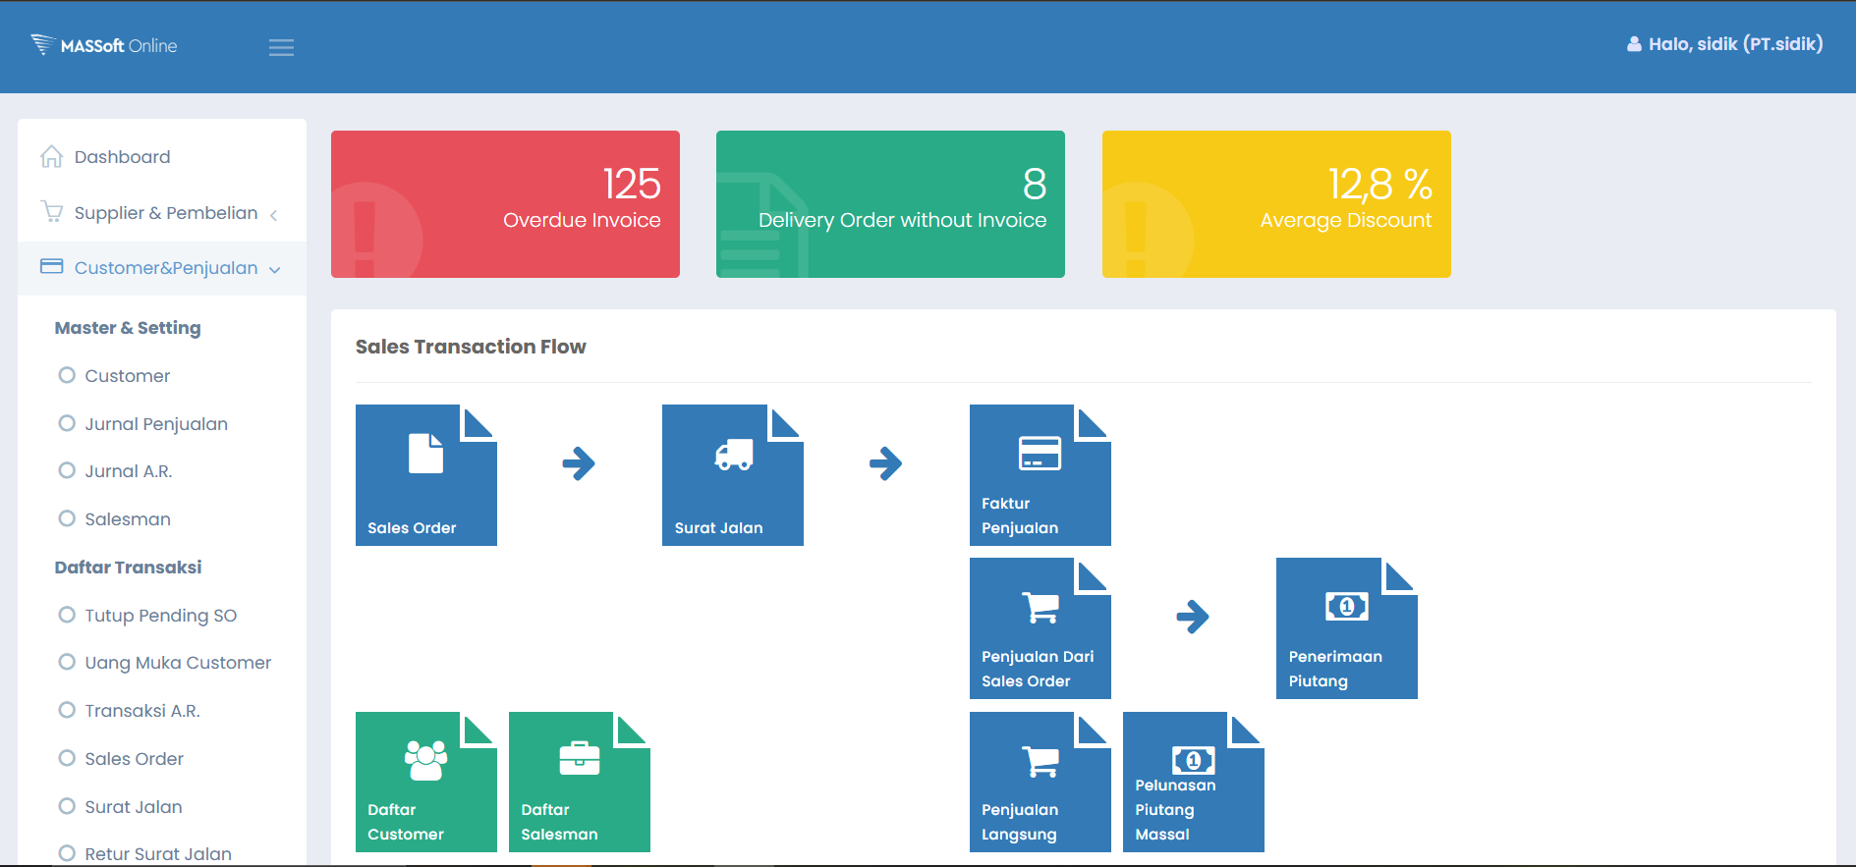Click circle bullet next to Salesman
The height and width of the screenshot is (867, 1856).
pos(67,518)
